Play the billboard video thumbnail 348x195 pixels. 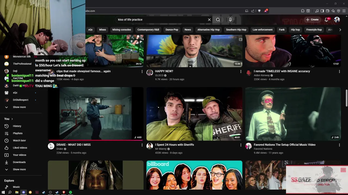pyautogui.click(x=194, y=175)
